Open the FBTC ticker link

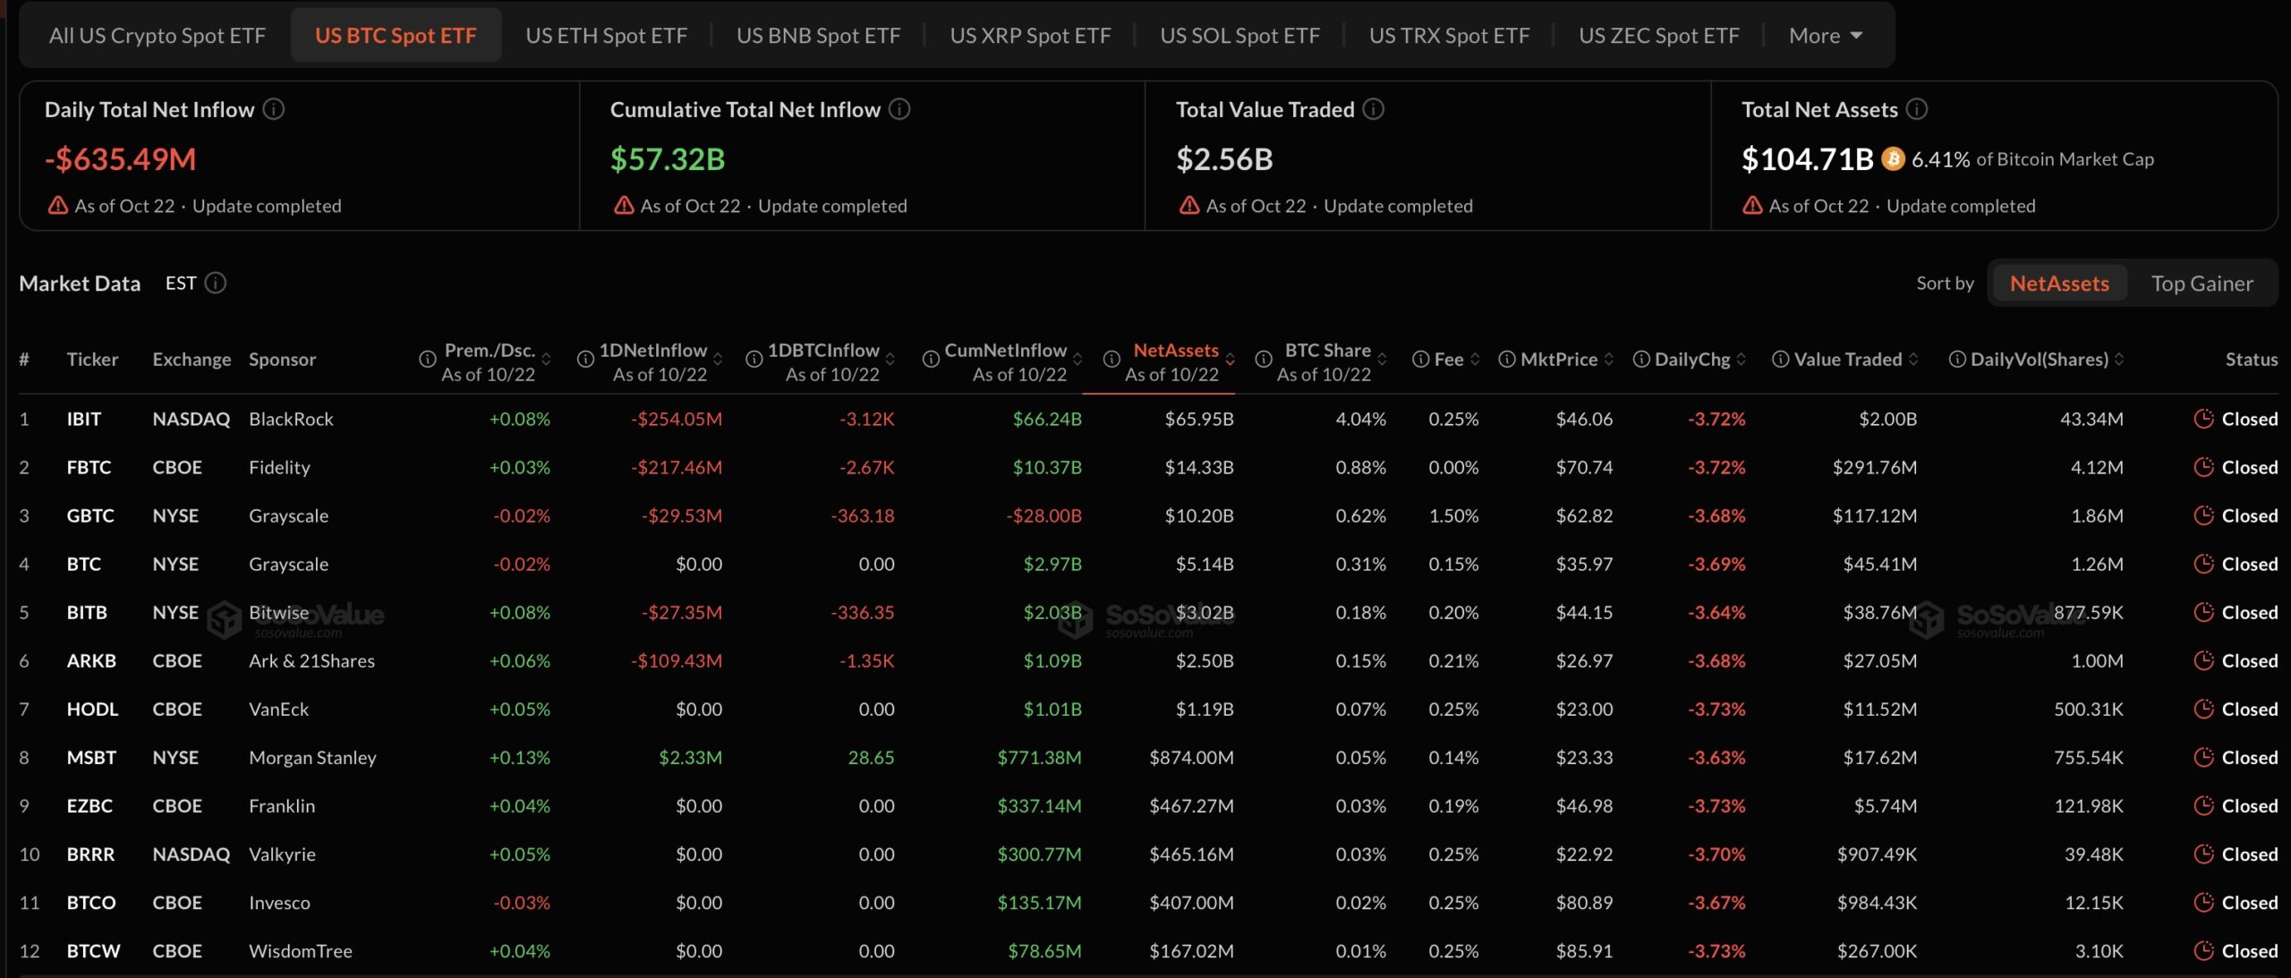tap(89, 467)
